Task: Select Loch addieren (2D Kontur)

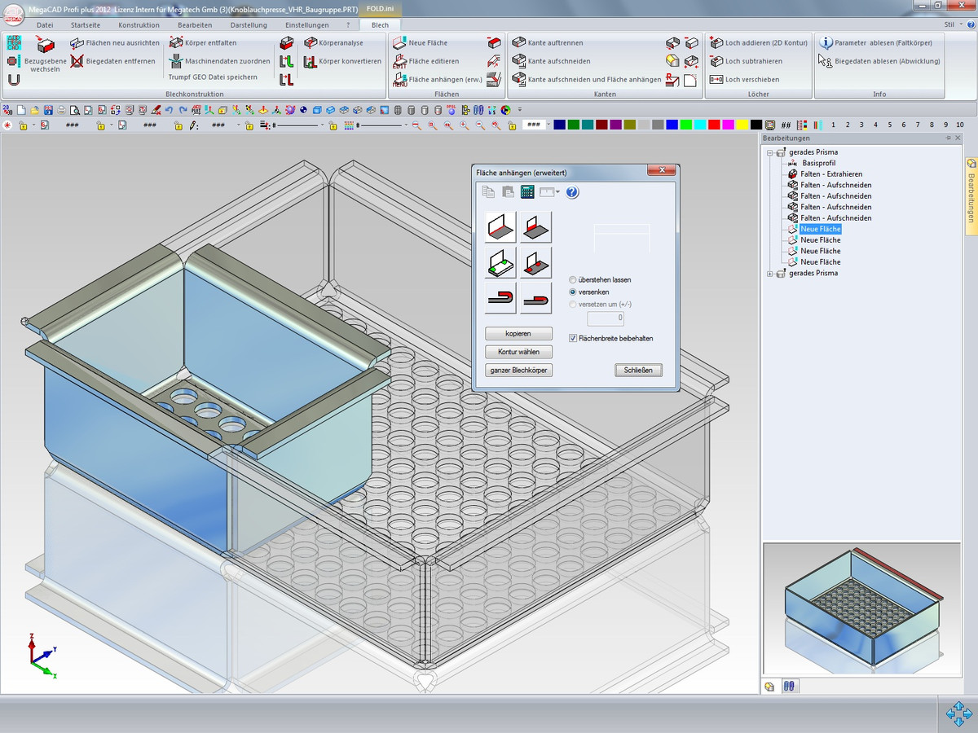Action: tap(758, 42)
